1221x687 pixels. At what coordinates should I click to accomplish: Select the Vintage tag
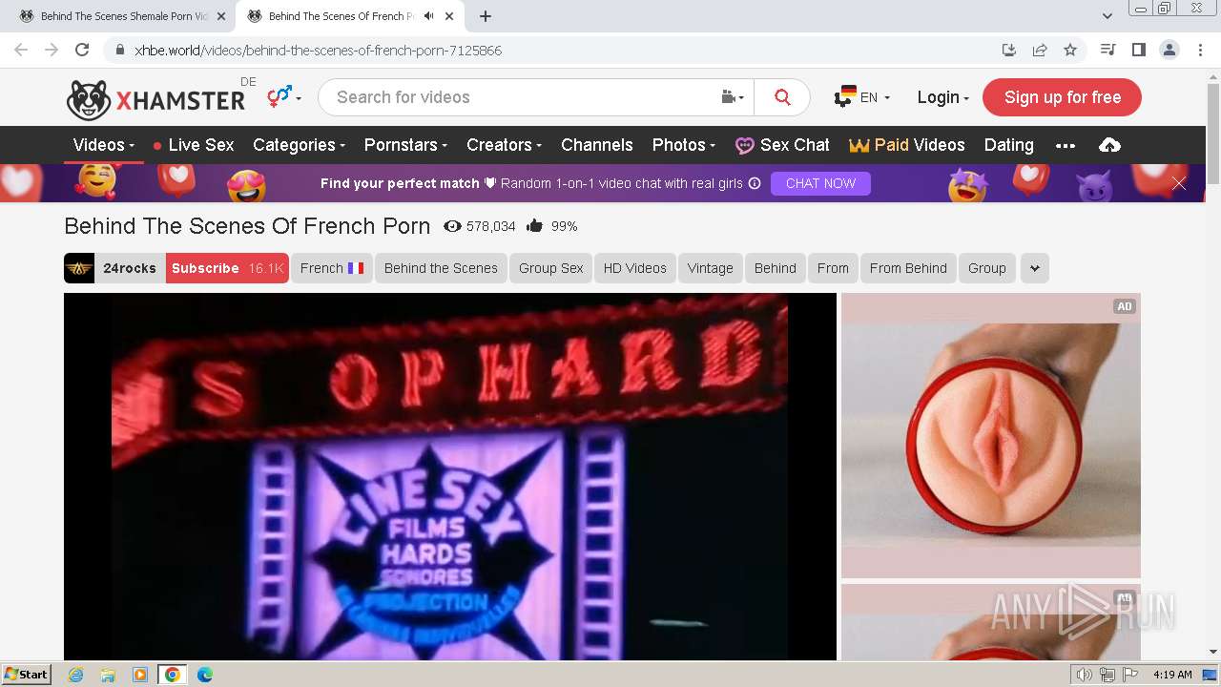click(x=710, y=268)
